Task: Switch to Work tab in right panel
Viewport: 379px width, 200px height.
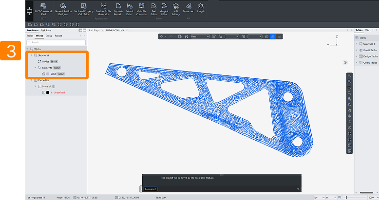Action: coord(368,30)
